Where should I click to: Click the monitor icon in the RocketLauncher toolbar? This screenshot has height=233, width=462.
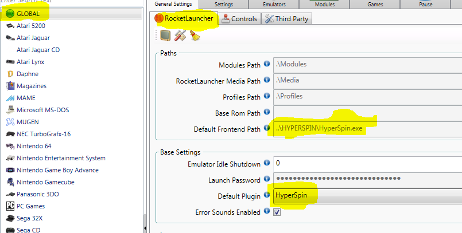[x=165, y=35]
